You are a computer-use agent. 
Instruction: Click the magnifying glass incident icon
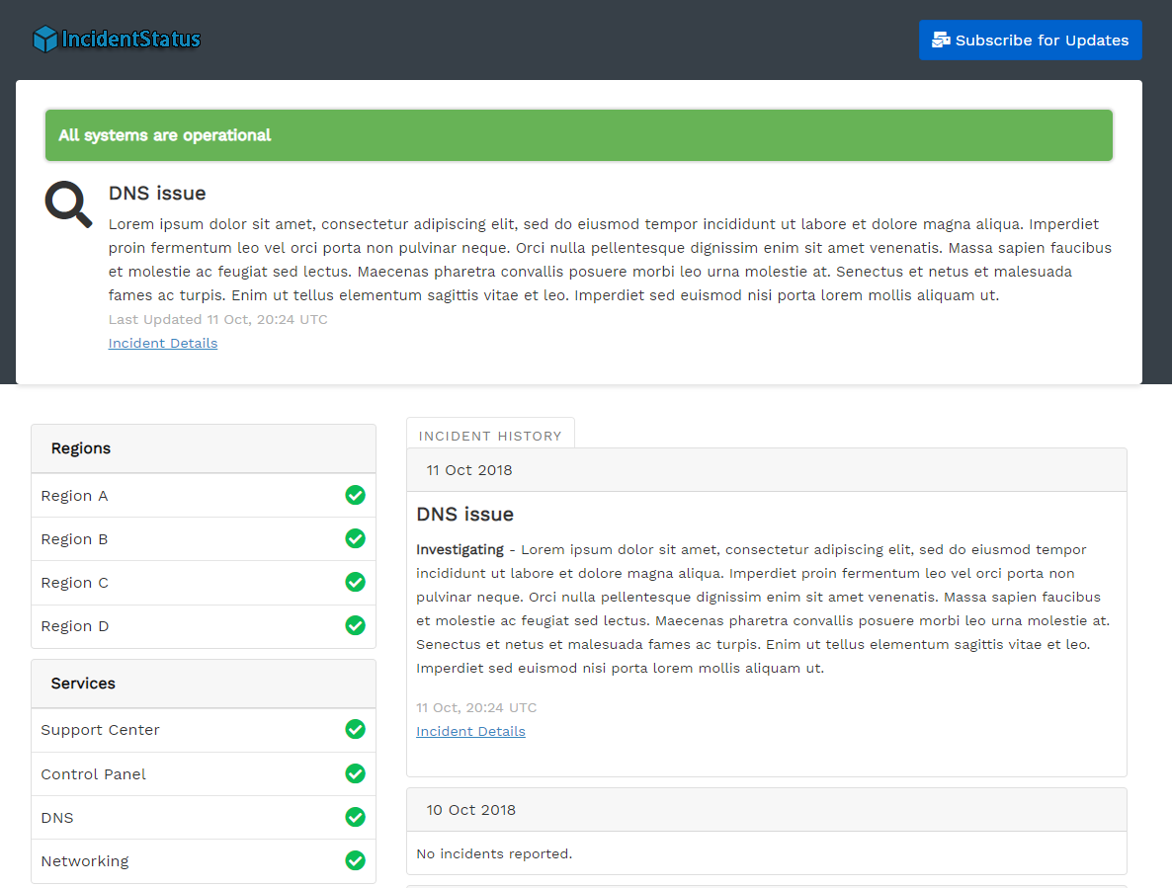click(x=66, y=203)
